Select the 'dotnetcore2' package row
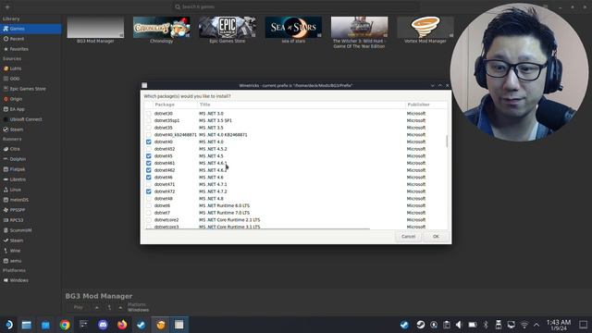 [296, 220]
